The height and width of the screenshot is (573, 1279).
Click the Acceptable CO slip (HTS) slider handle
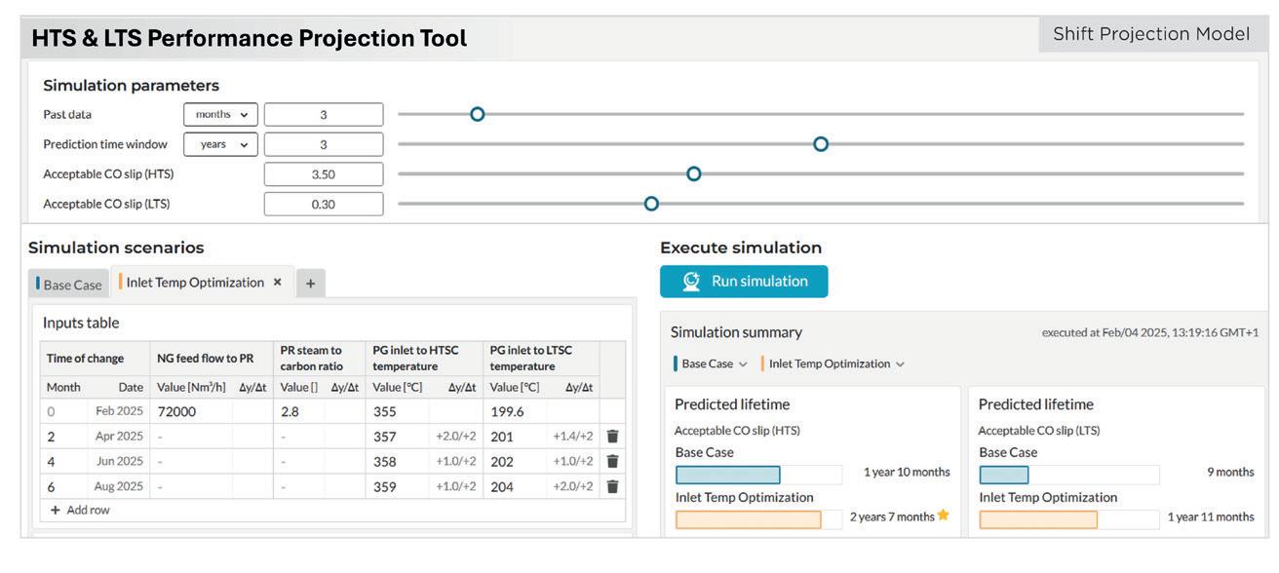point(693,174)
